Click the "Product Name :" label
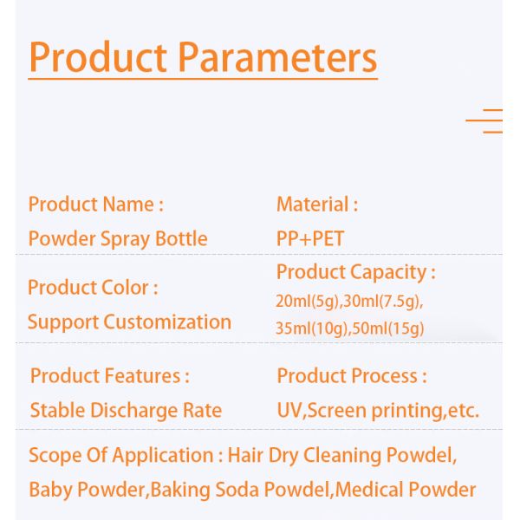The image size is (520, 520). [x=95, y=205]
